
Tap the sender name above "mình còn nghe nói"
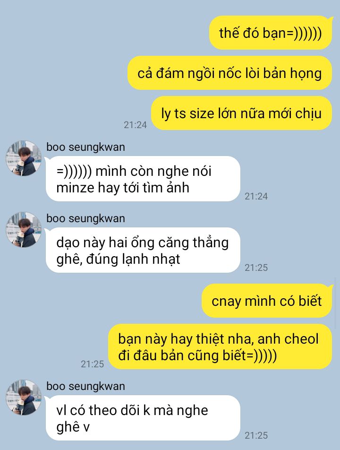tap(86, 147)
